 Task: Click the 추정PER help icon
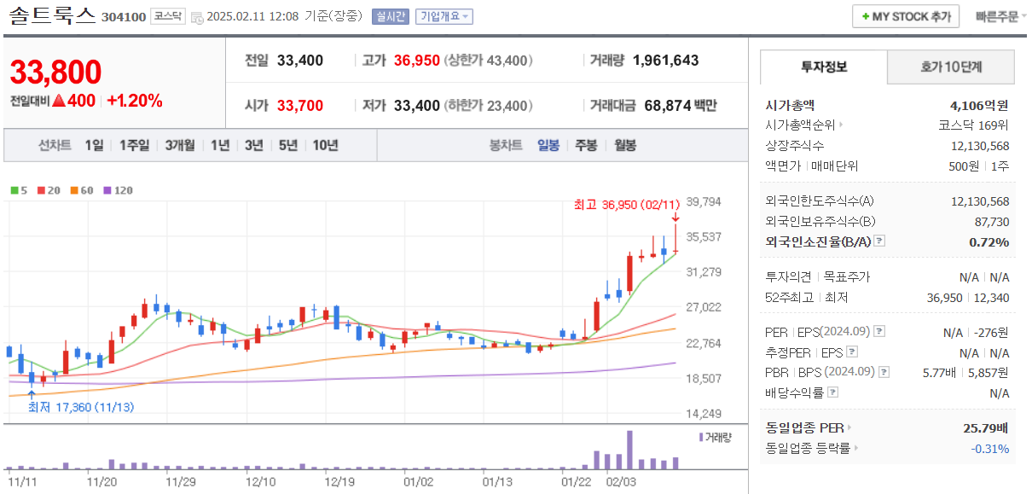852,352
